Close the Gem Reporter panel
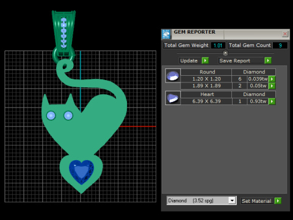 click(285, 34)
